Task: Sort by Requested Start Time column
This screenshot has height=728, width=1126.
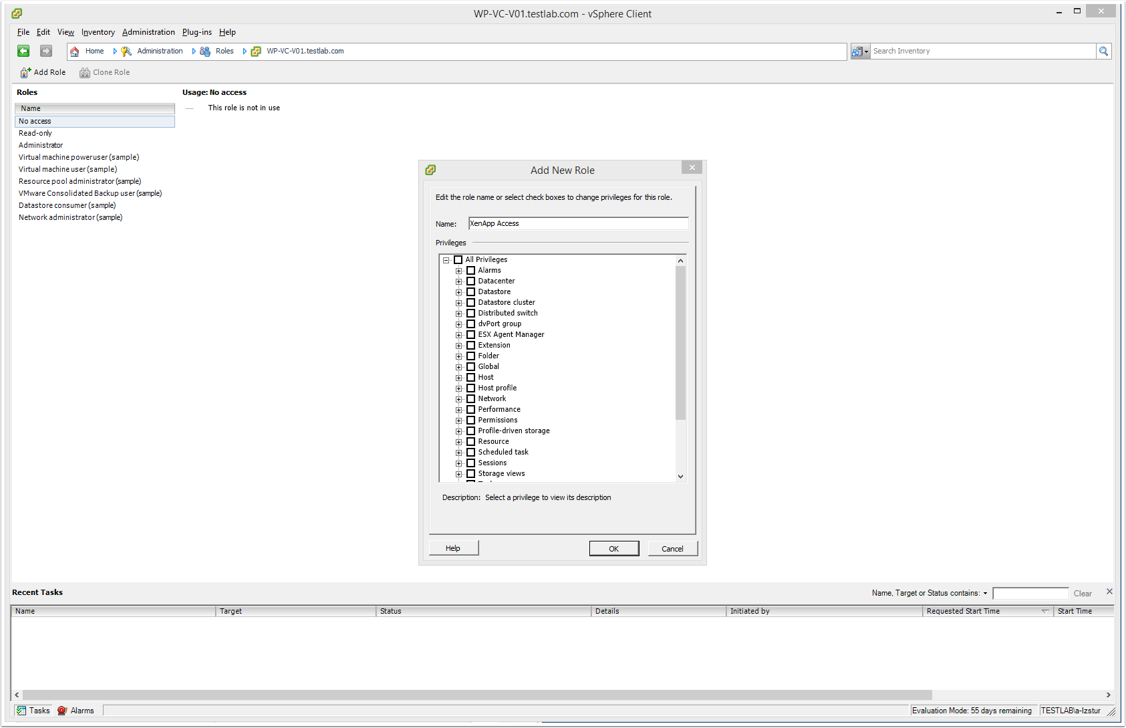Action: (x=988, y=611)
